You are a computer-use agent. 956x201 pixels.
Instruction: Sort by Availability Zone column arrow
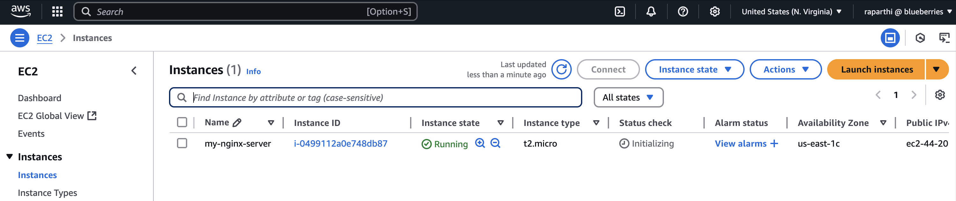pos(883,123)
